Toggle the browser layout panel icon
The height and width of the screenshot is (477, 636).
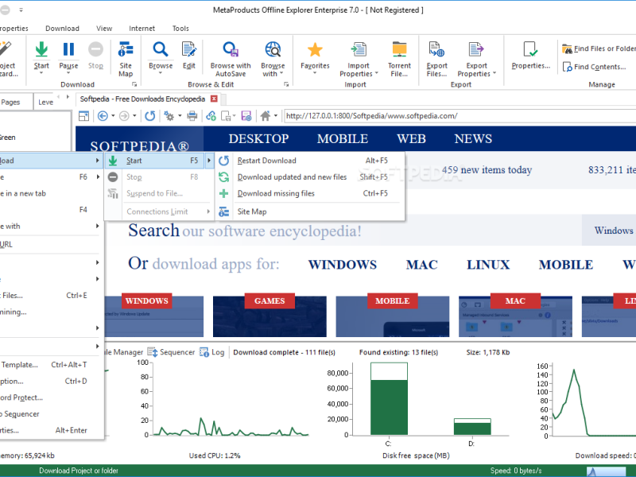(84, 116)
